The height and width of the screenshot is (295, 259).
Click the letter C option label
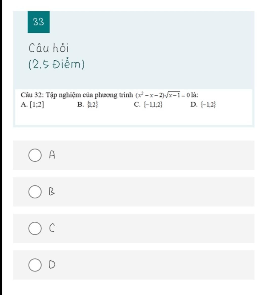pos(52,228)
